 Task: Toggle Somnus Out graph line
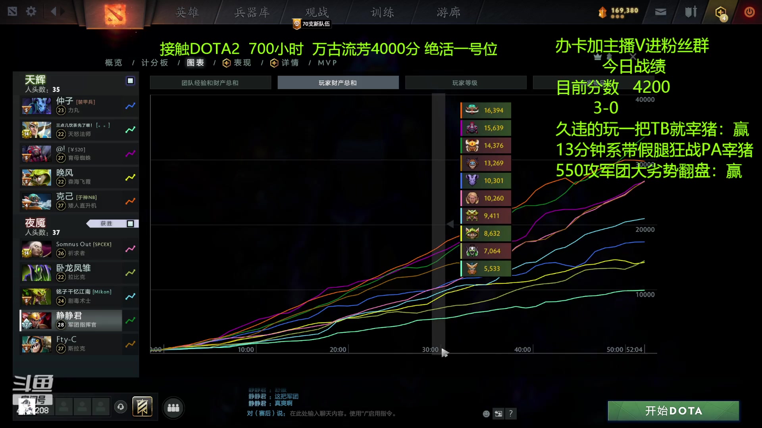130,249
